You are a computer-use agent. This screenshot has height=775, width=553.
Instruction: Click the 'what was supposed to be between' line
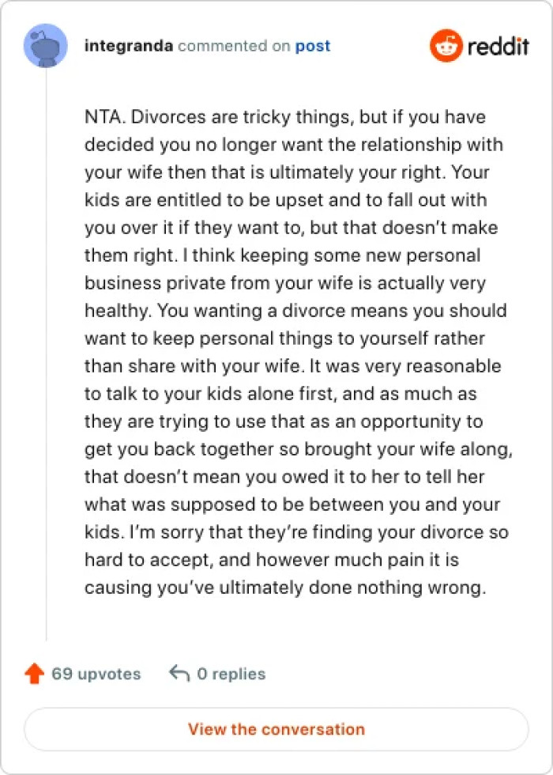coord(292,505)
